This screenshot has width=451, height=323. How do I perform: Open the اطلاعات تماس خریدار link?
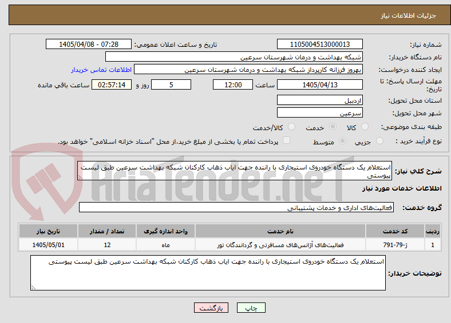(x=101, y=70)
